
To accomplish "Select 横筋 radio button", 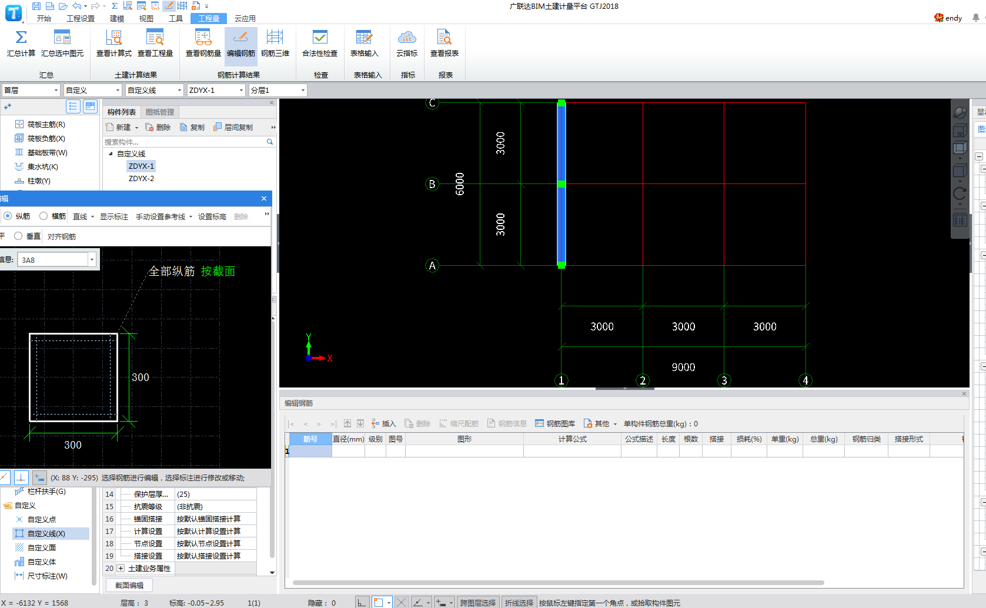I will tap(44, 216).
